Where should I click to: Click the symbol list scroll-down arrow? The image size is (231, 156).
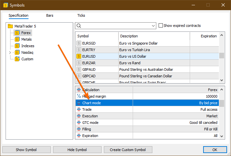pyautogui.click(x=221, y=80)
